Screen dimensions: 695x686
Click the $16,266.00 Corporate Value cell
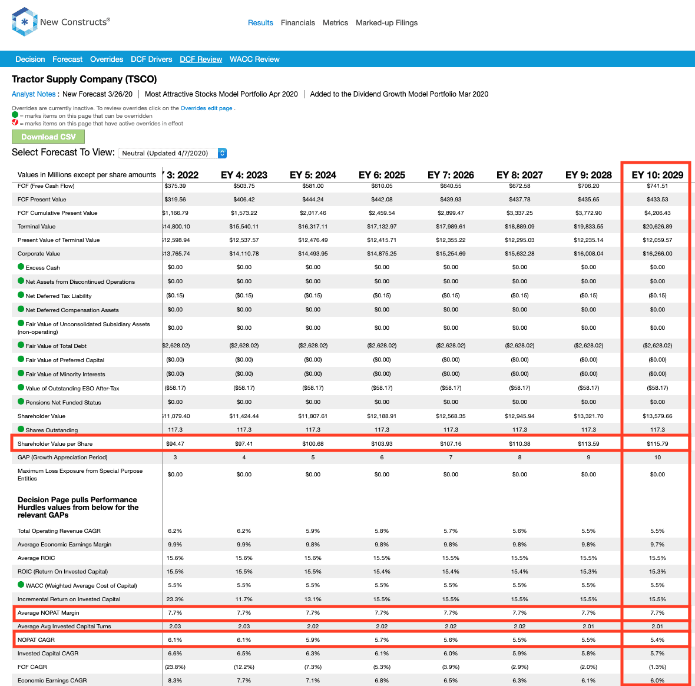657,253
